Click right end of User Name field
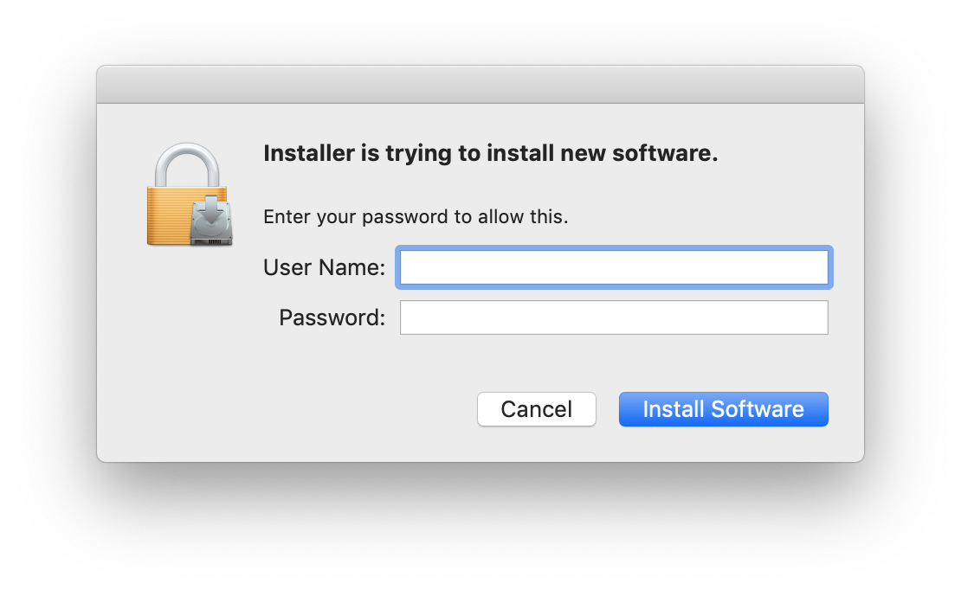961x590 pixels. click(x=814, y=267)
